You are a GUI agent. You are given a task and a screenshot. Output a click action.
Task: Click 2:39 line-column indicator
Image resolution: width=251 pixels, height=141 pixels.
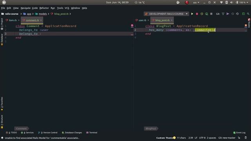click(x=191, y=138)
